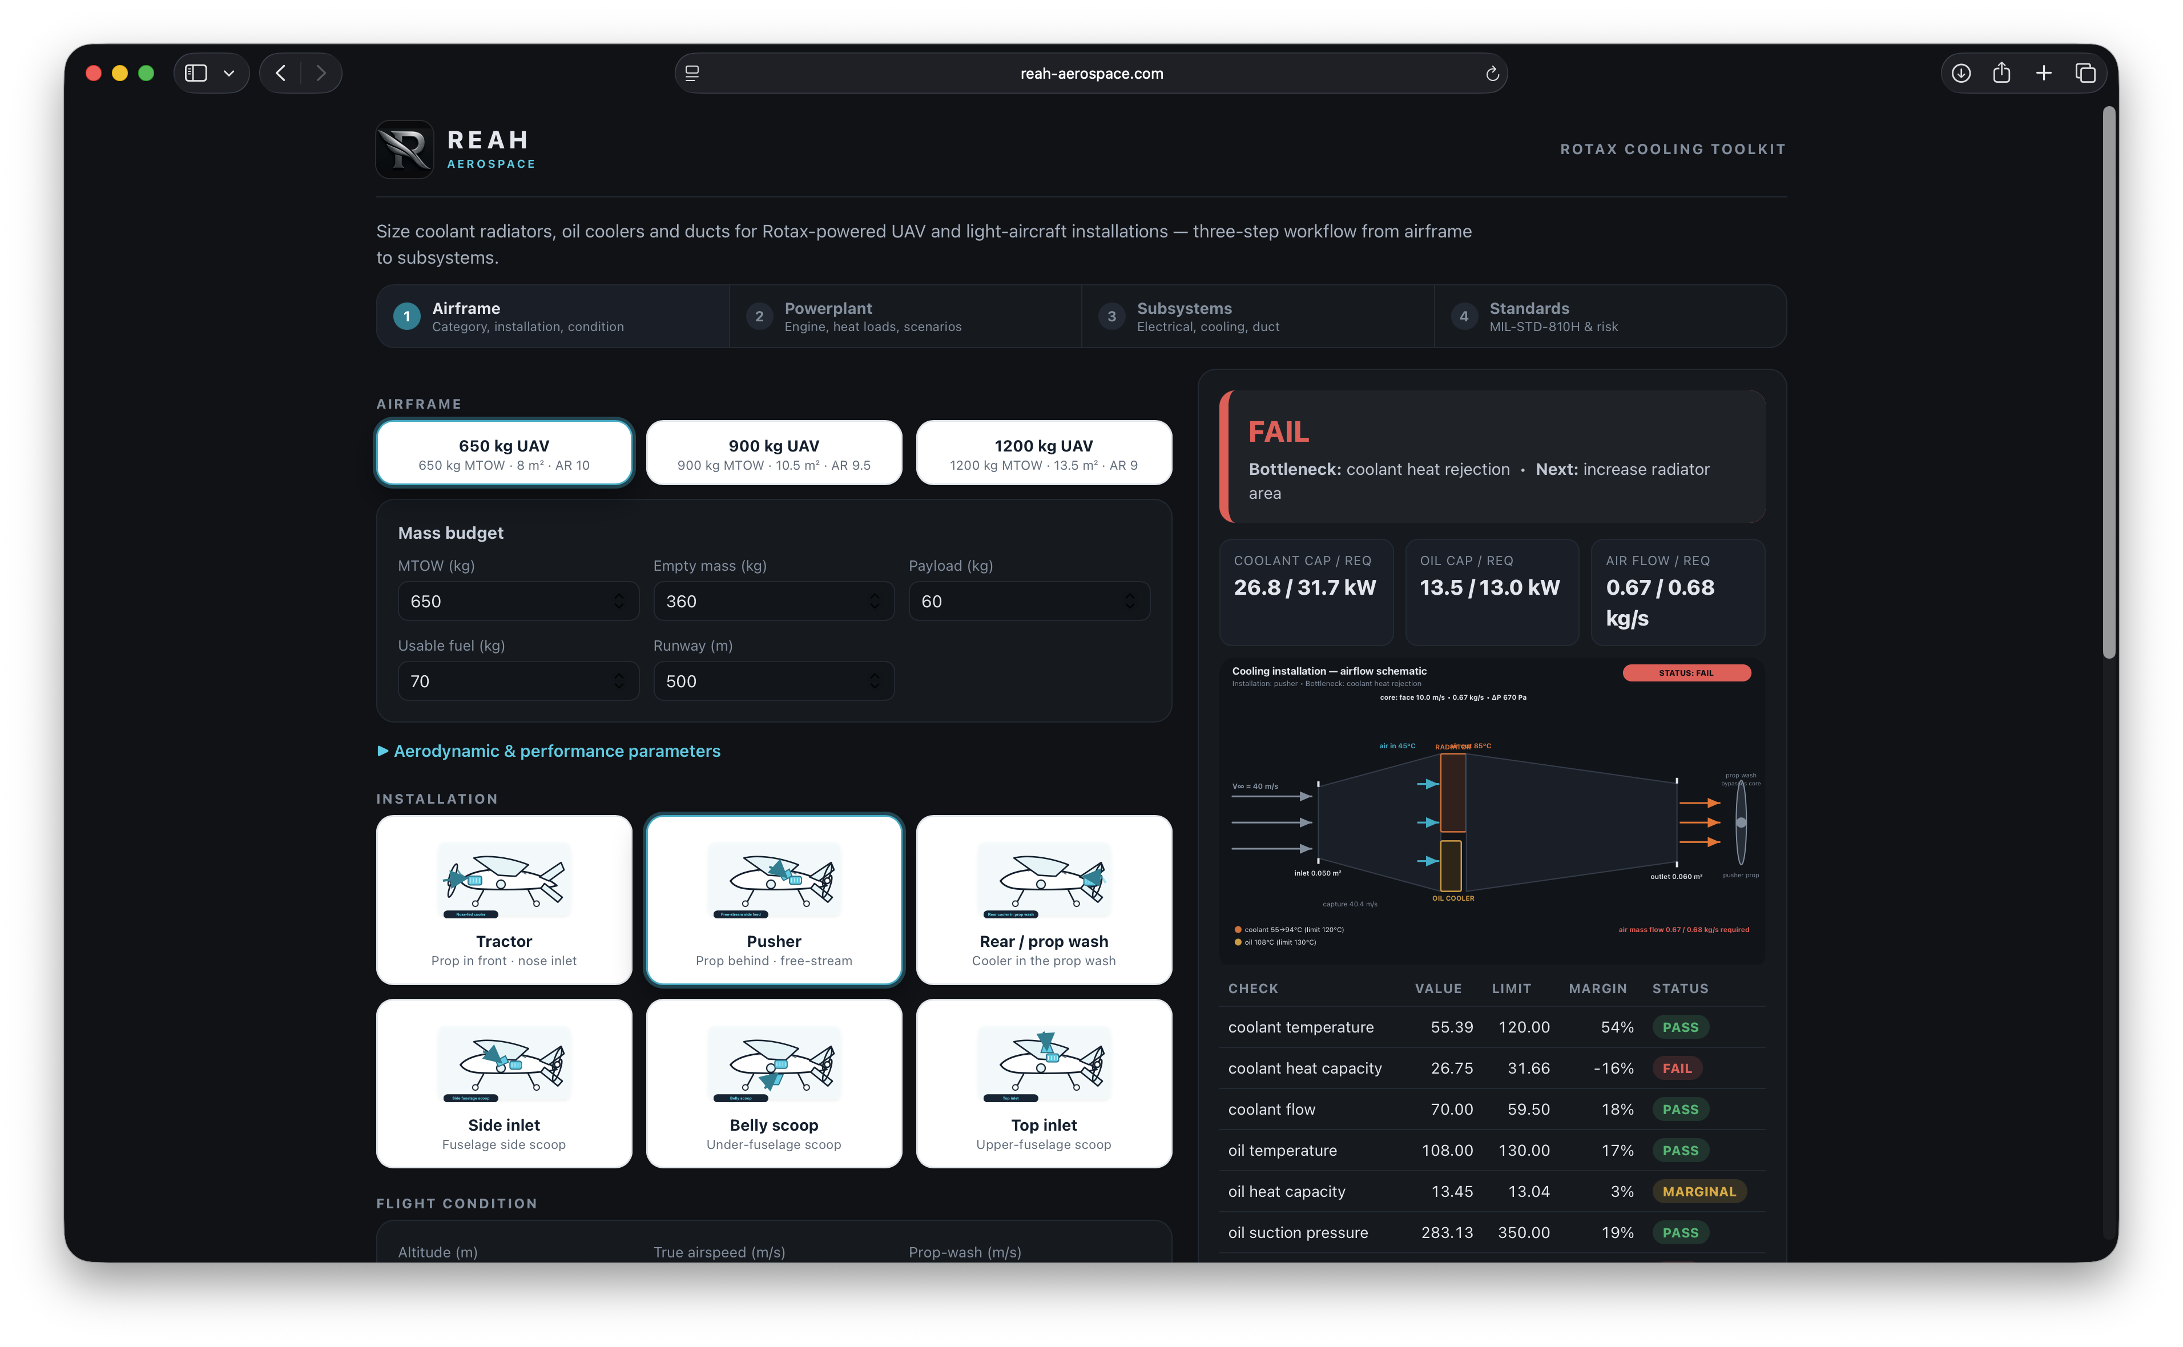2183x1347 pixels.
Task: Click the Runway stepper arrows
Action: pyautogui.click(x=874, y=680)
